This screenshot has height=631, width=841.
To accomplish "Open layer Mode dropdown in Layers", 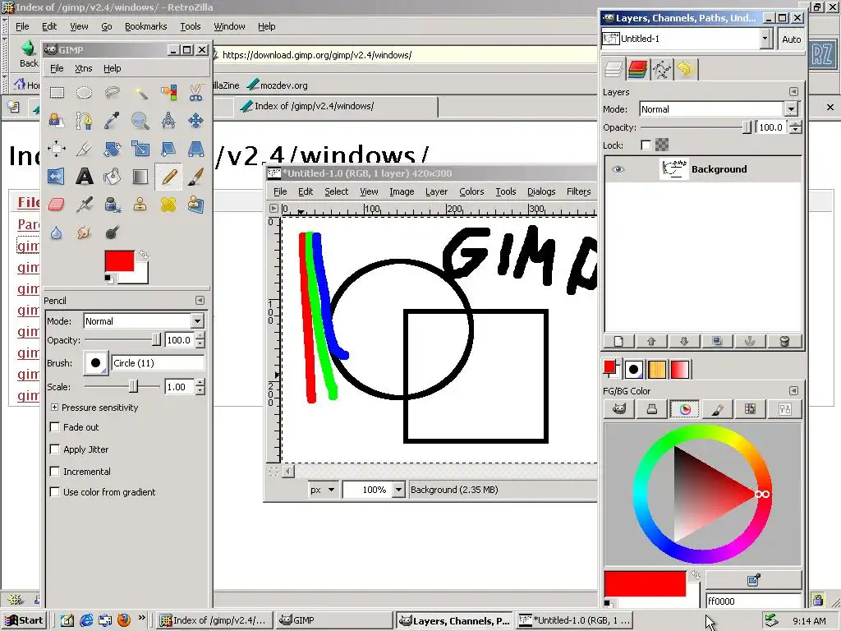I will (x=791, y=109).
